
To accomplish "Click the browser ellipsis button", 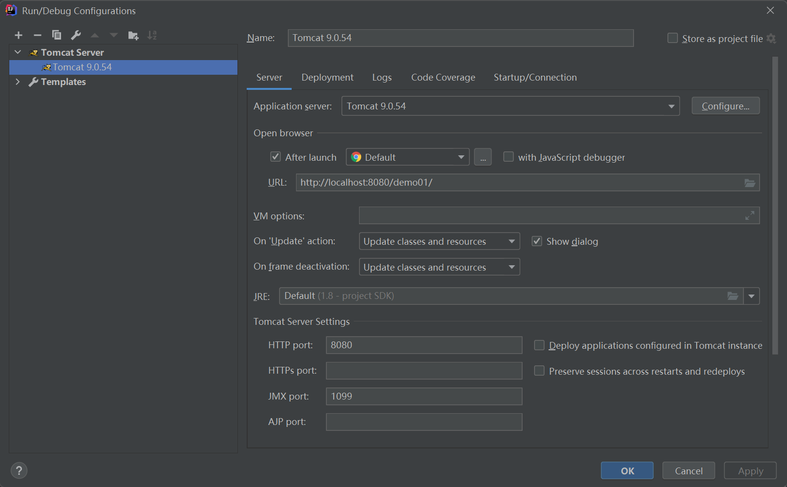I will [x=483, y=157].
